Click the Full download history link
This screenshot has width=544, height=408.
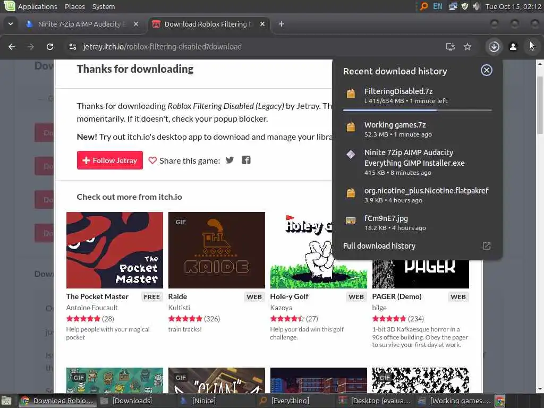pyautogui.click(x=379, y=246)
